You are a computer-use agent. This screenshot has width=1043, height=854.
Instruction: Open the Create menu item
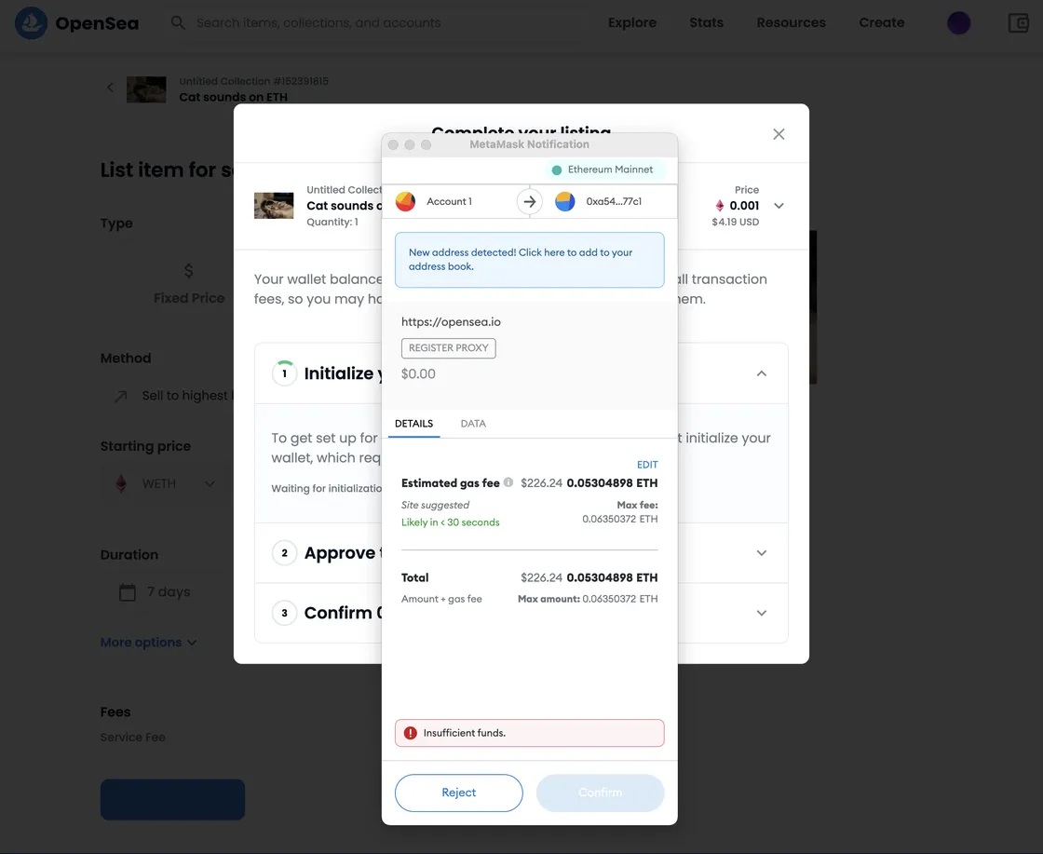(881, 22)
